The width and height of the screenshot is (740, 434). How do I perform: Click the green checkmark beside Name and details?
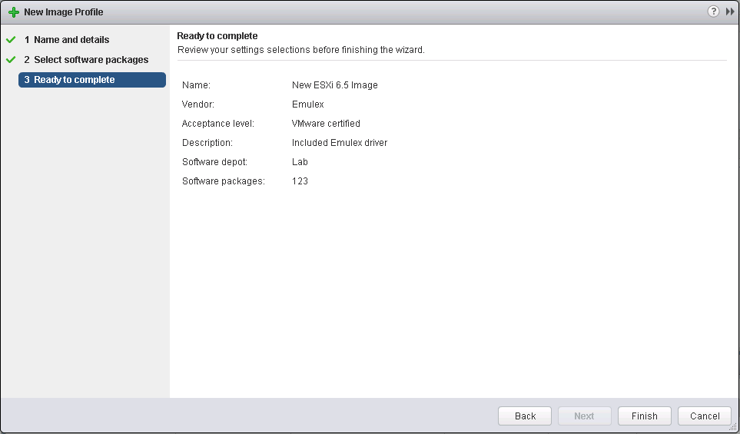(x=11, y=40)
